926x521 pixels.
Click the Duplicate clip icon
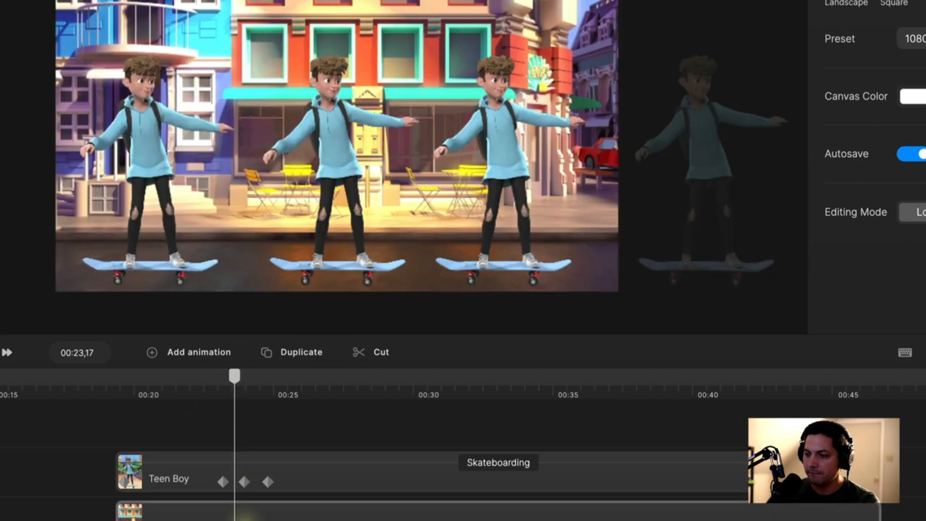pos(266,353)
